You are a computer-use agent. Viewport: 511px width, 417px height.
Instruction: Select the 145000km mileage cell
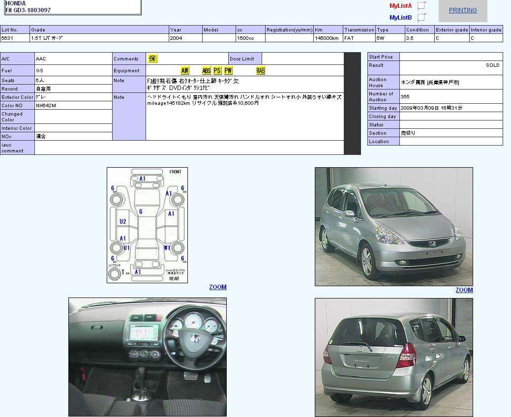click(x=328, y=38)
